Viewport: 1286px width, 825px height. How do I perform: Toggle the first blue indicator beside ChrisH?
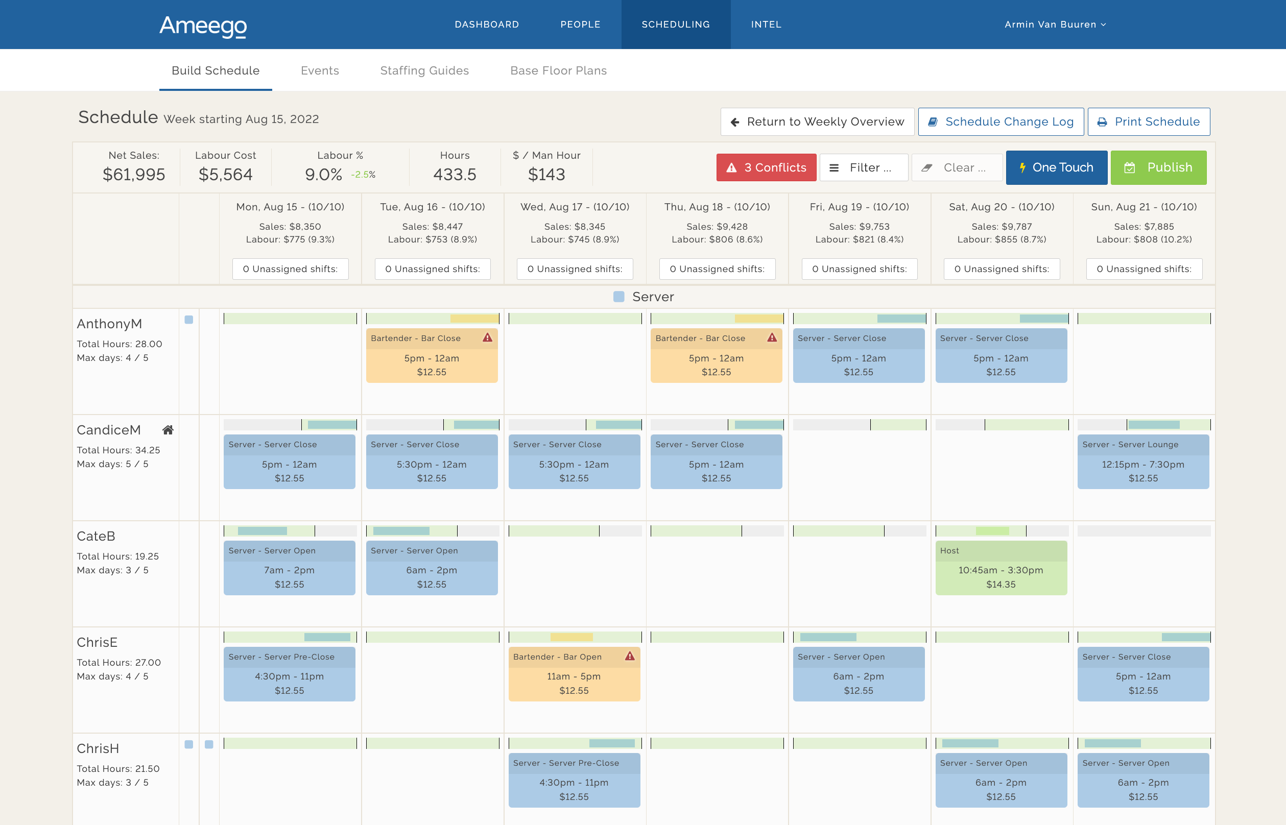[188, 744]
